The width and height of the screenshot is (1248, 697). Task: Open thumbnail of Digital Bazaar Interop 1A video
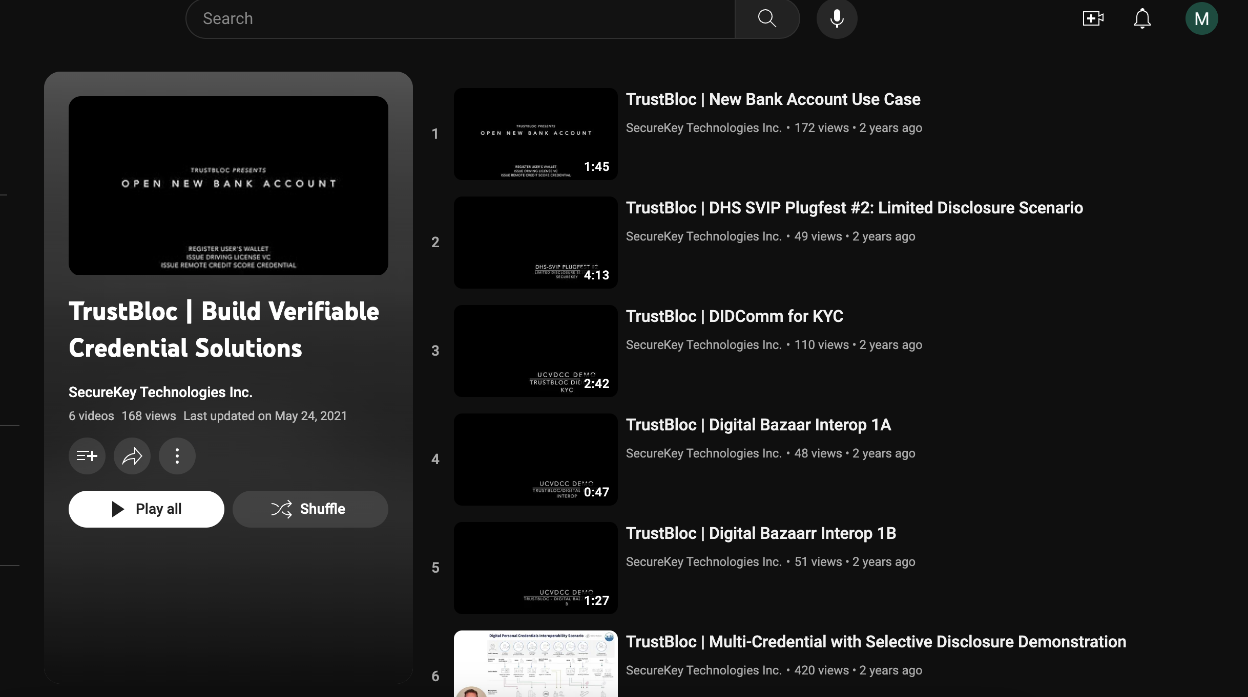tap(535, 459)
